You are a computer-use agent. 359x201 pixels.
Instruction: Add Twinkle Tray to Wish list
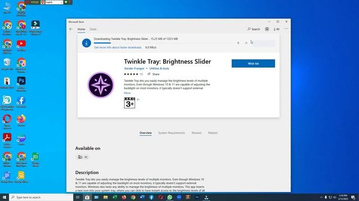[253, 64]
